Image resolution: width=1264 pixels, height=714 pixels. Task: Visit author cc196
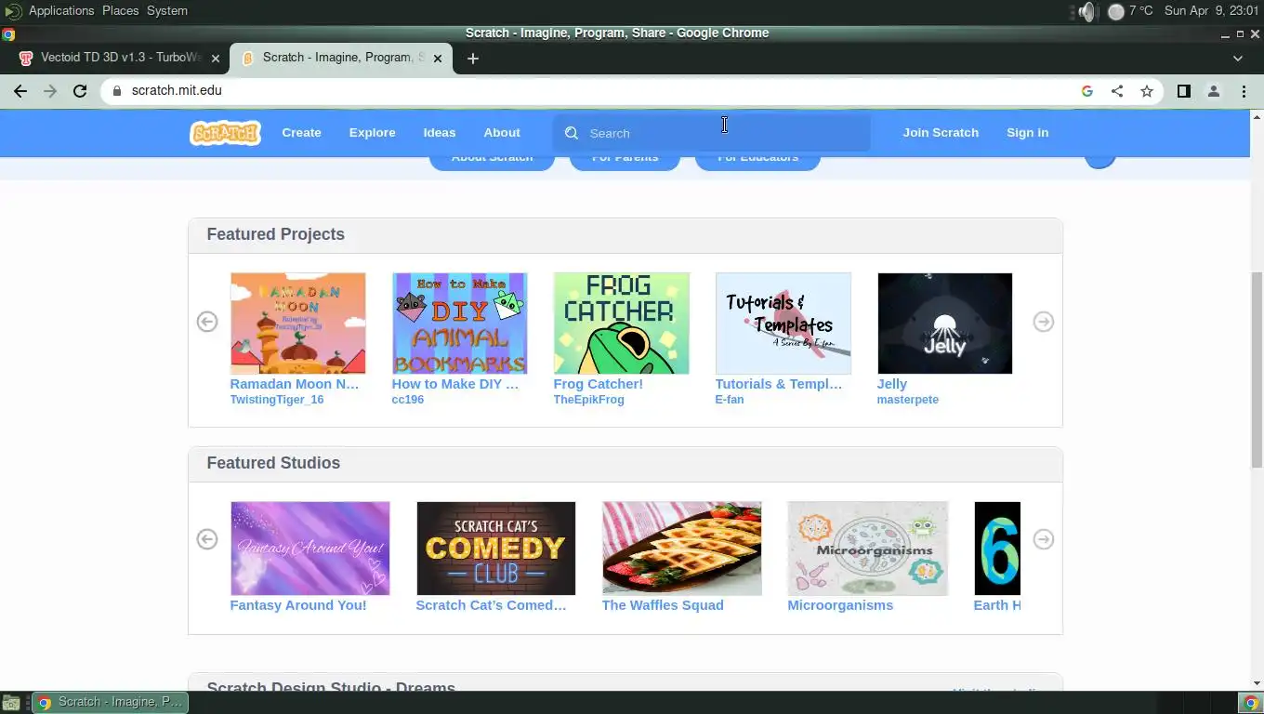click(408, 400)
